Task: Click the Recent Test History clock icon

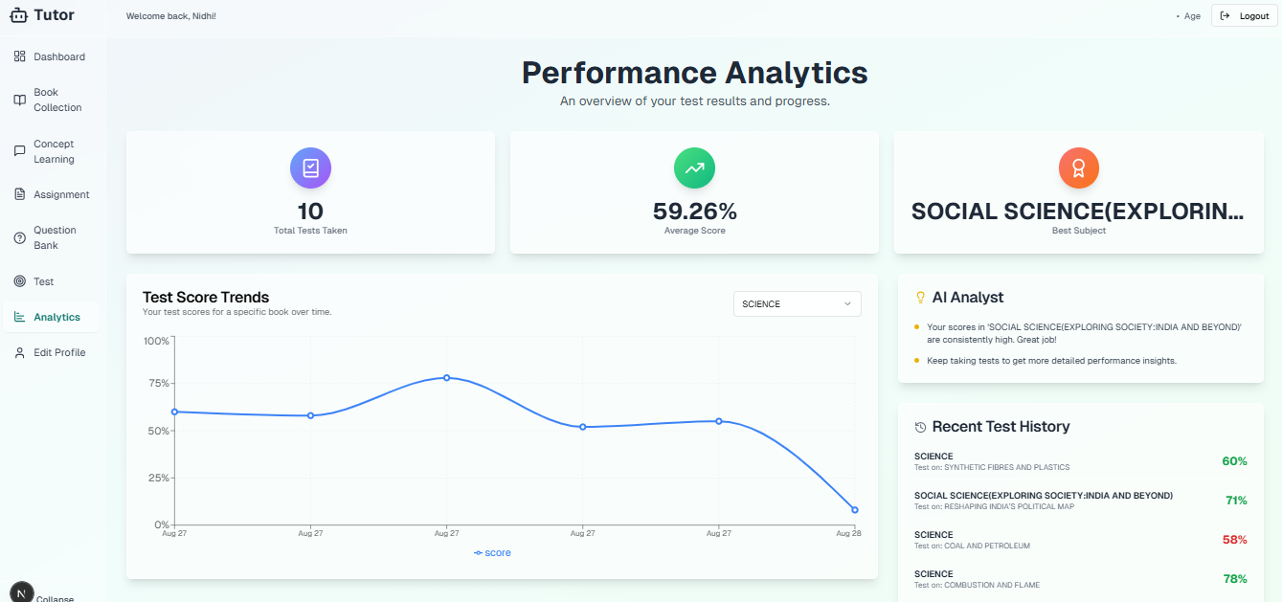Action: click(921, 427)
